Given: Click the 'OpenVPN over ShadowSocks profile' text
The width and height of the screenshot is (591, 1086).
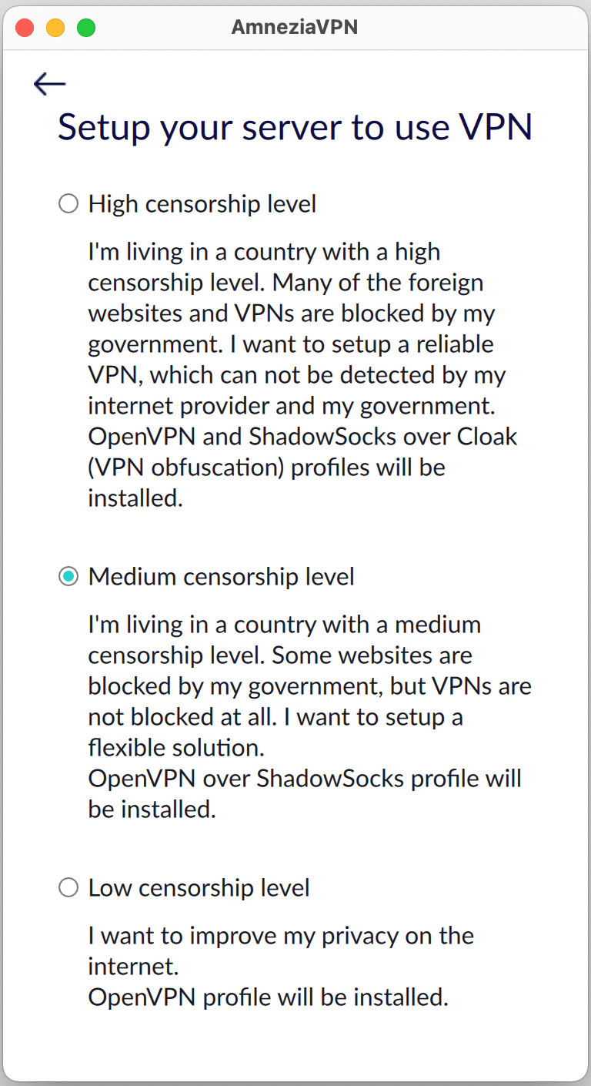Looking at the screenshot, I should coord(306,778).
